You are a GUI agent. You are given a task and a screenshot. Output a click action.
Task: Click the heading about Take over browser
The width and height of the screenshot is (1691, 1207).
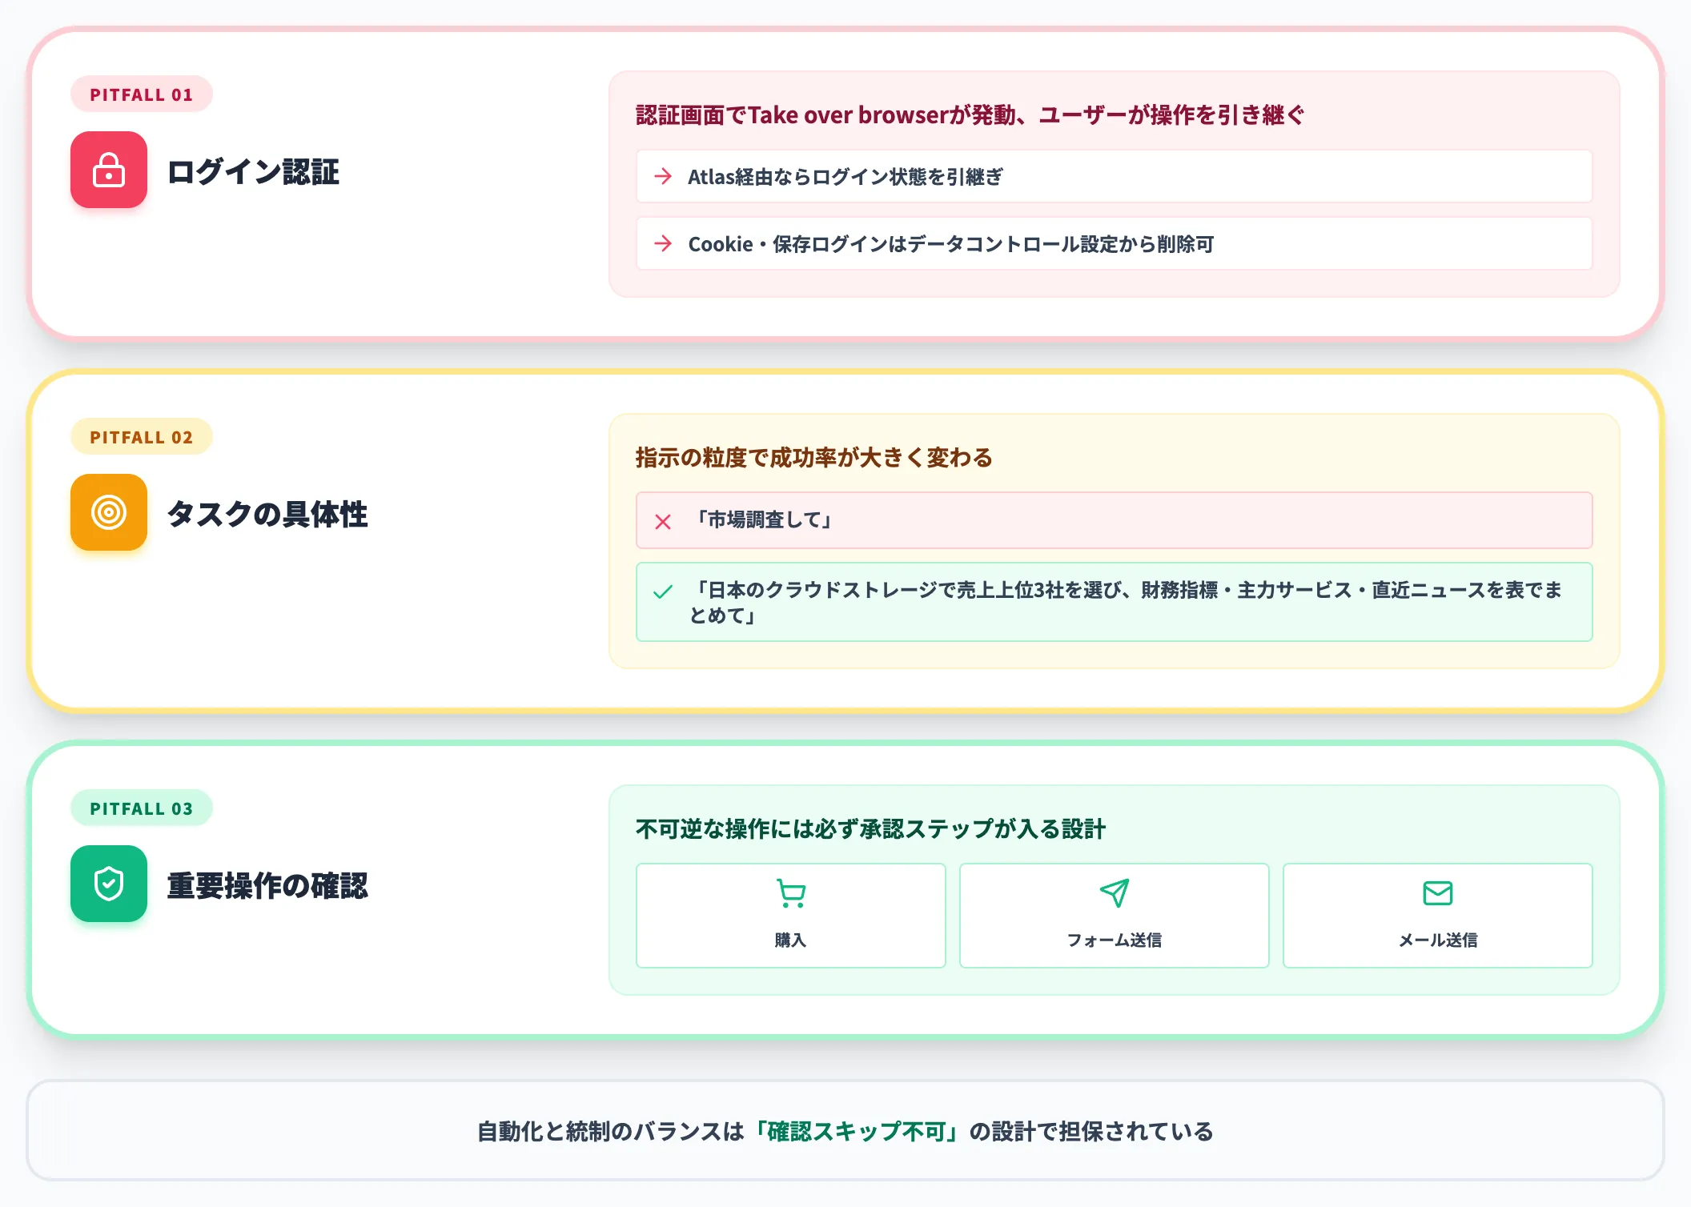tap(970, 115)
